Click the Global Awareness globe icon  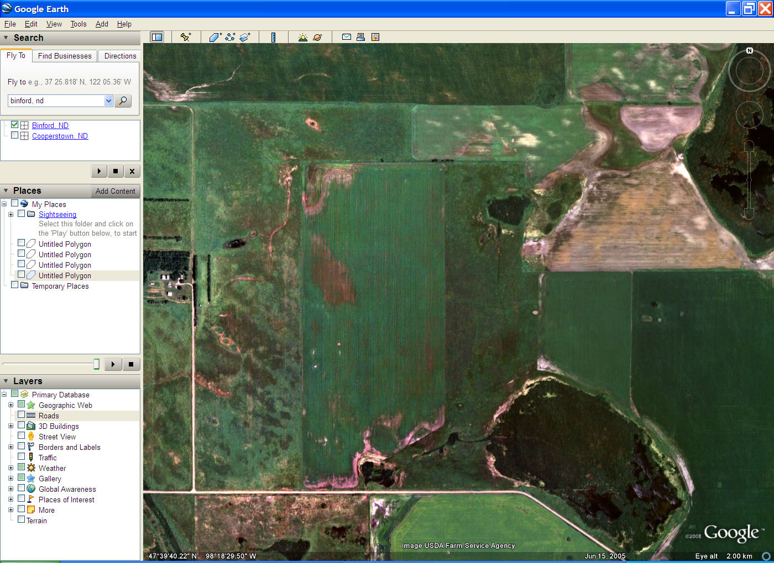(31, 489)
